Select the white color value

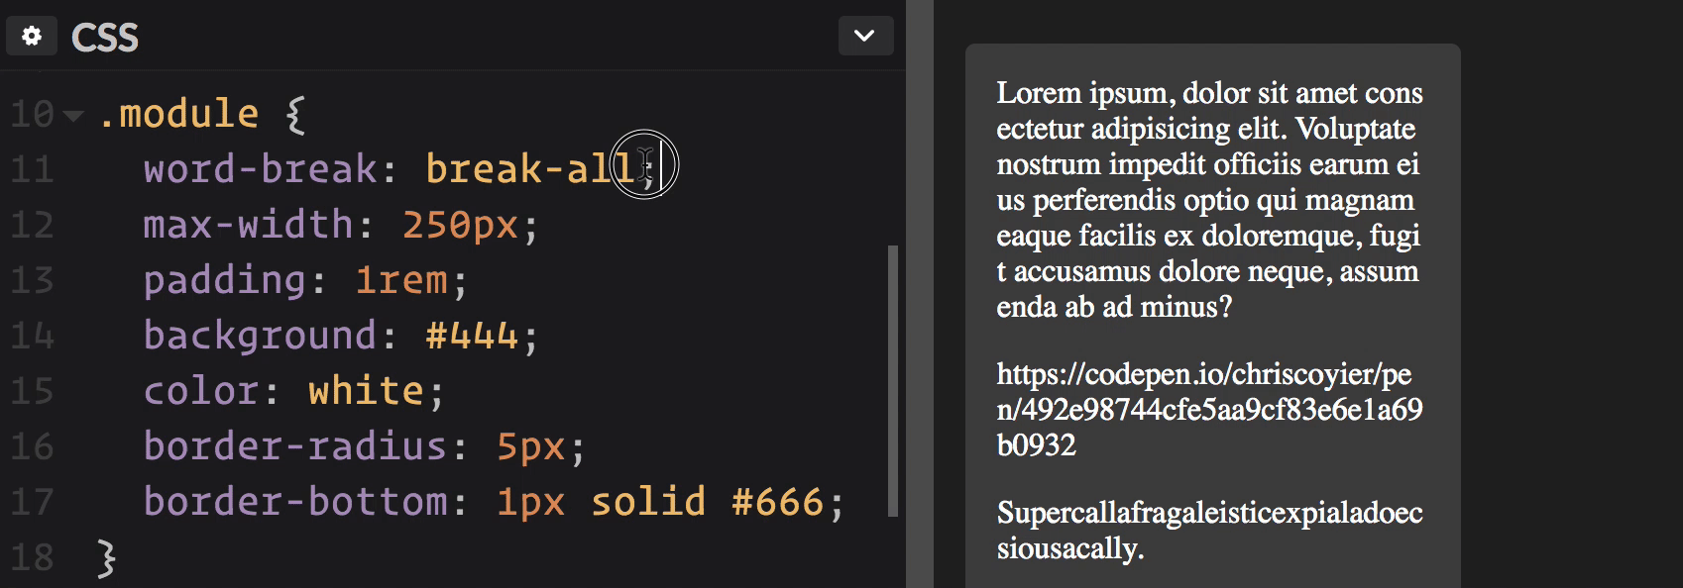click(366, 391)
